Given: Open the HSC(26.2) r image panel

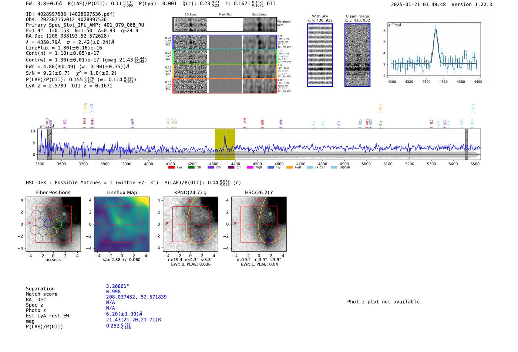Looking at the screenshot, I should (x=259, y=224).
